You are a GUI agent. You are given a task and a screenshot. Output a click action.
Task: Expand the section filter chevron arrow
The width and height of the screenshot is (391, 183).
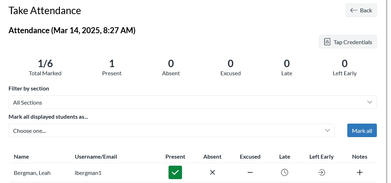click(370, 102)
